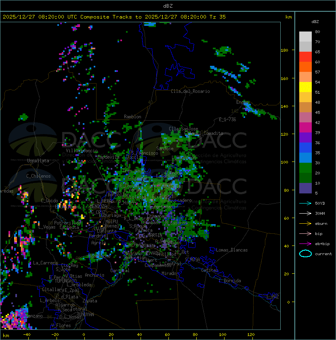The width and height of the screenshot is (336, 340).
Task: Pick the bright green 20–30 dBZ swatch
Action: pos(305,168)
